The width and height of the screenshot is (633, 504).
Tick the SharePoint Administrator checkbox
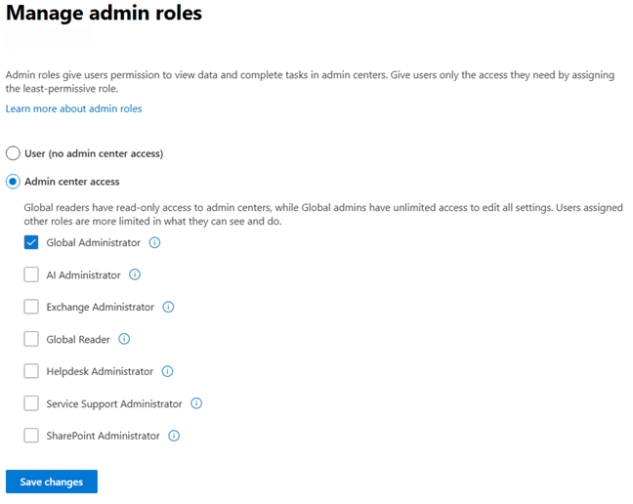click(31, 436)
